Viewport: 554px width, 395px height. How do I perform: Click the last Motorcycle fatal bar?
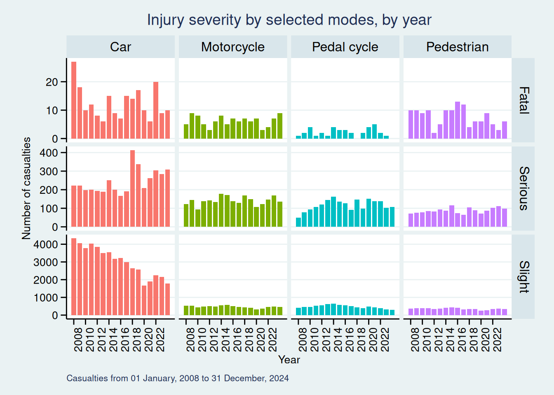280,126
